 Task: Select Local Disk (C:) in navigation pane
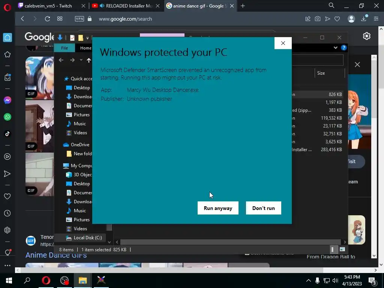pyautogui.click(x=84, y=237)
